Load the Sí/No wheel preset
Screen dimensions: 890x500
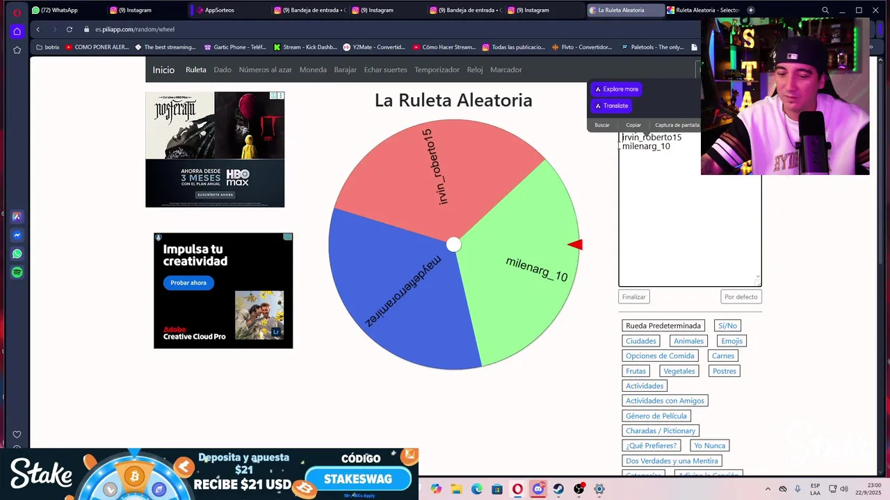pos(727,326)
